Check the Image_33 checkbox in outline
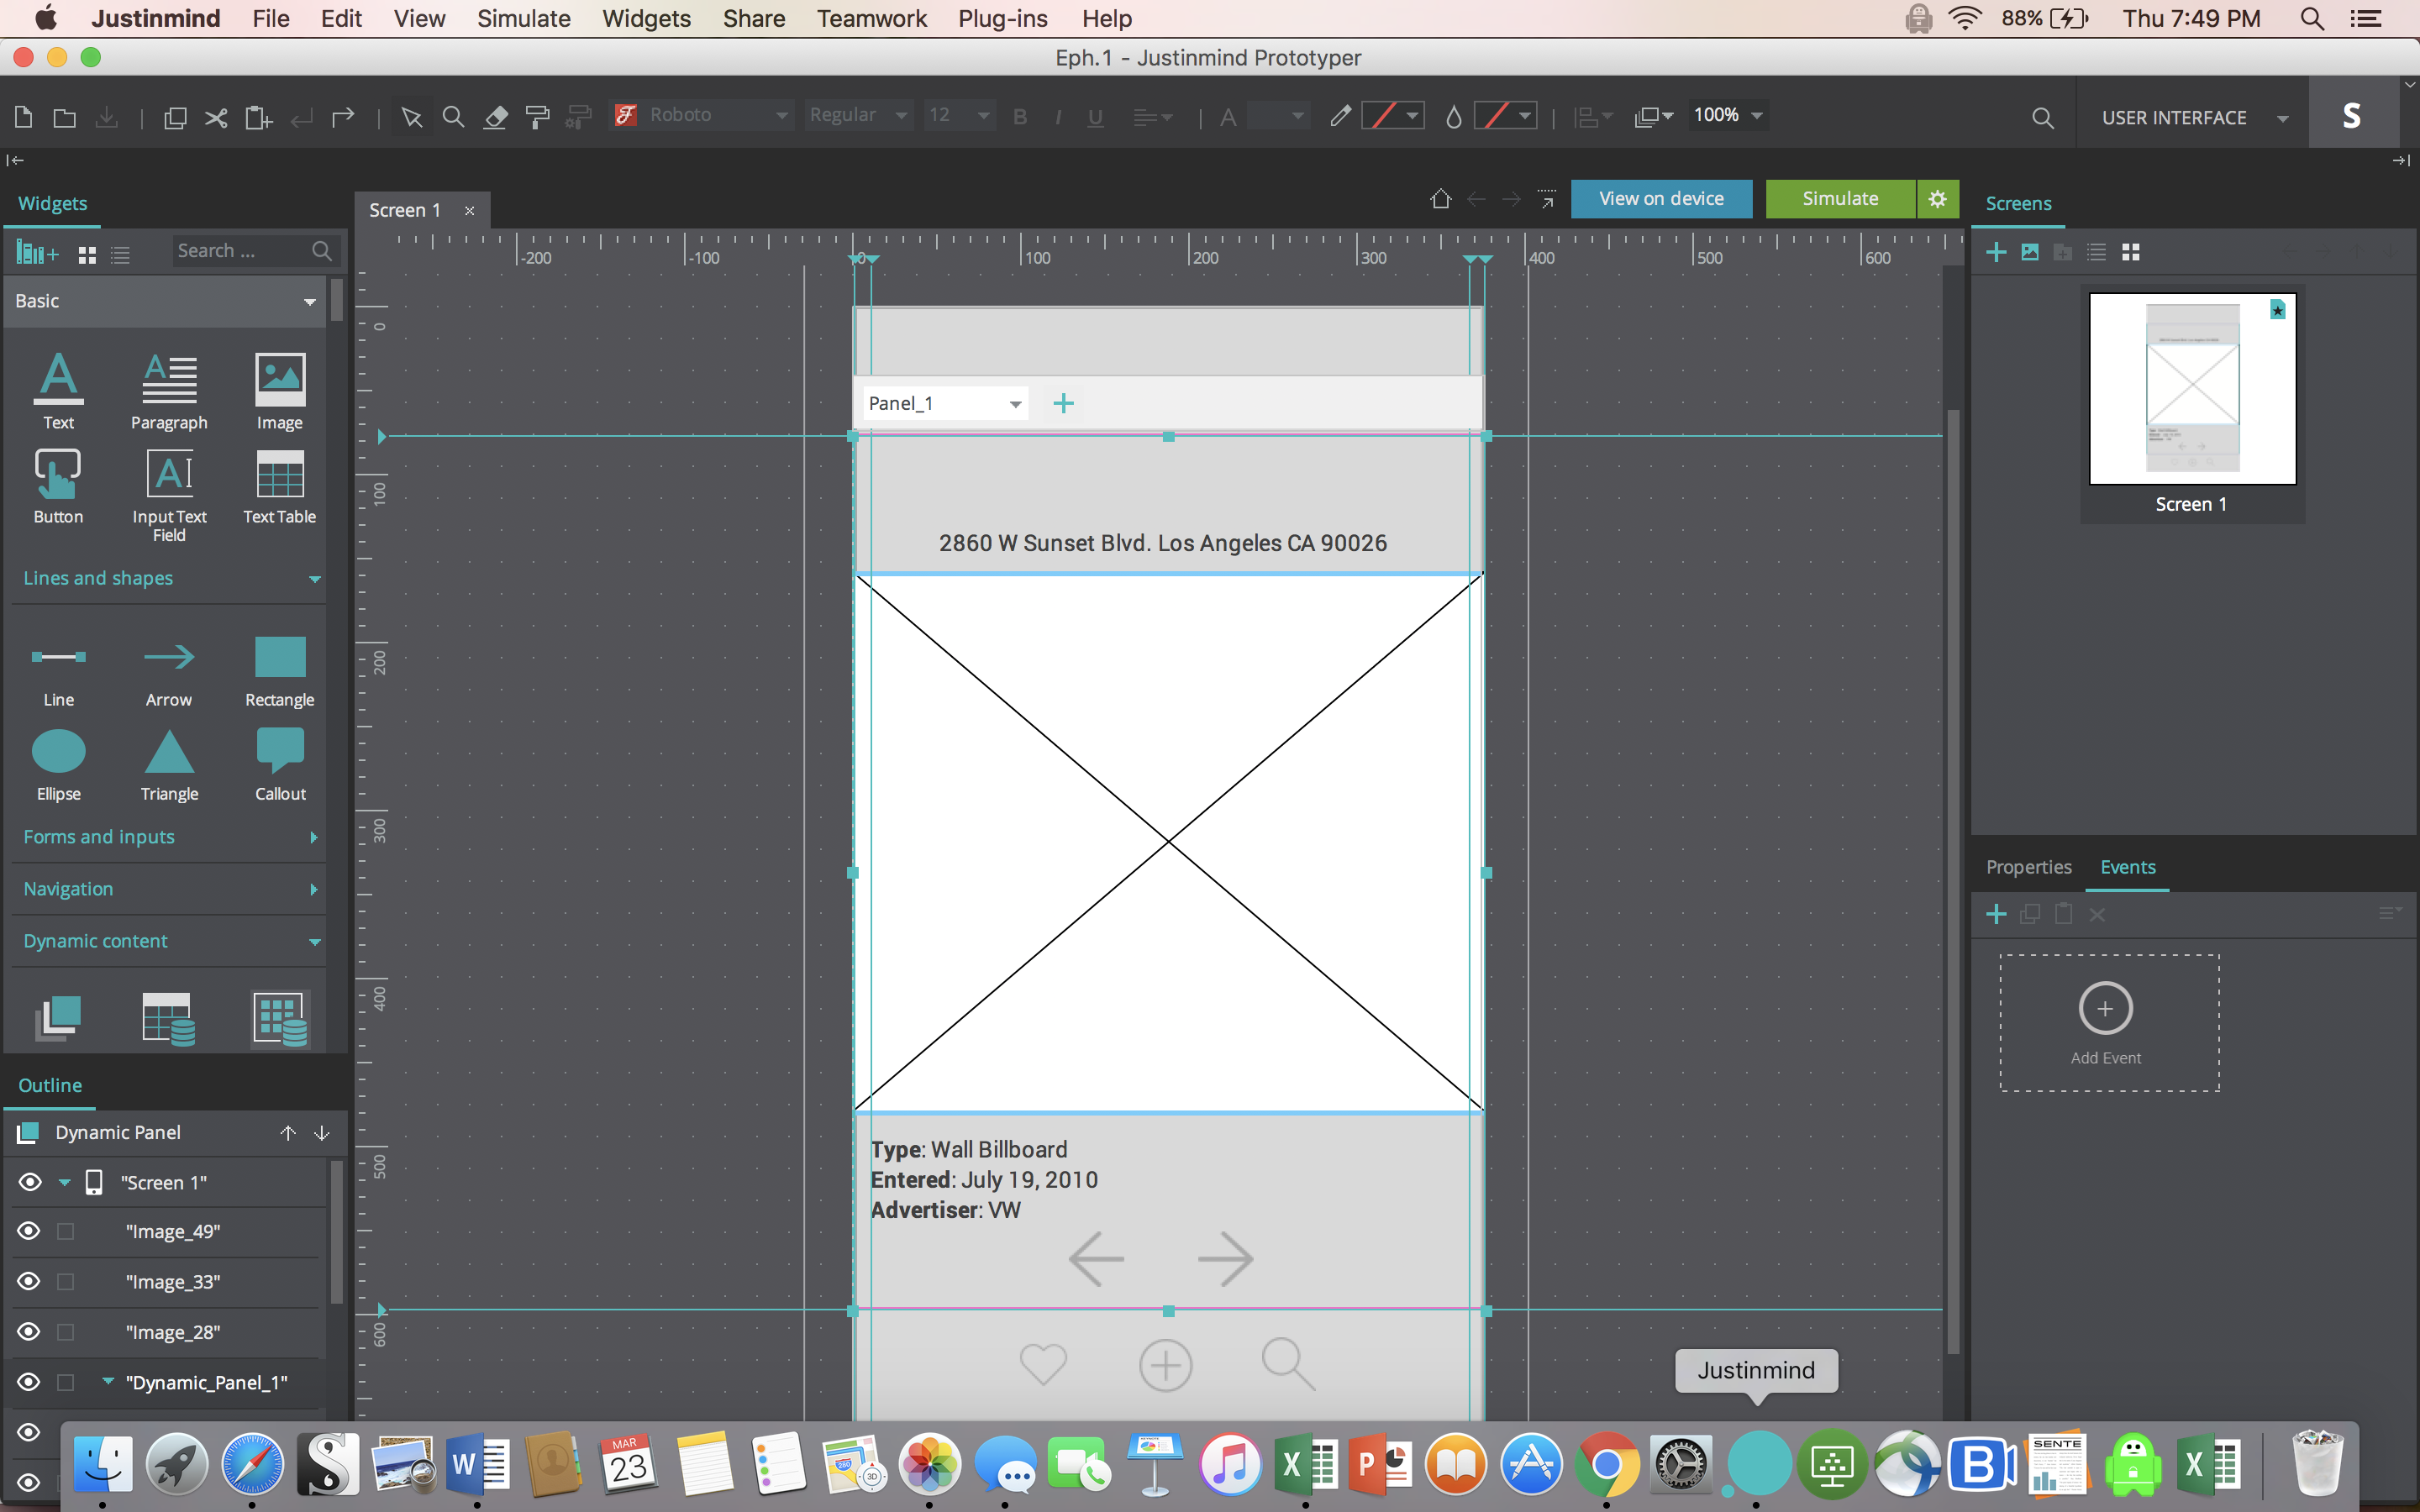The width and height of the screenshot is (2420, 1512). click(66, 1282)
